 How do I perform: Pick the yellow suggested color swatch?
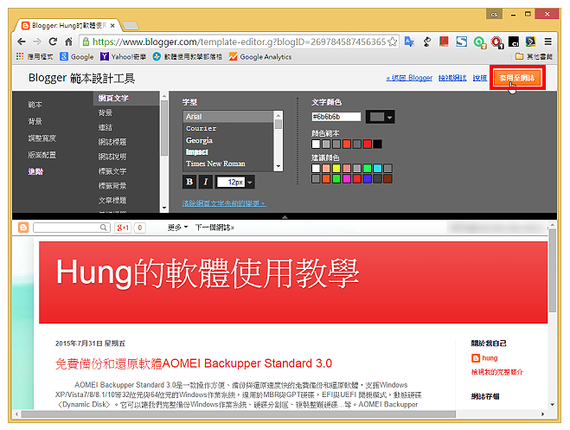[x=336, y=169]
